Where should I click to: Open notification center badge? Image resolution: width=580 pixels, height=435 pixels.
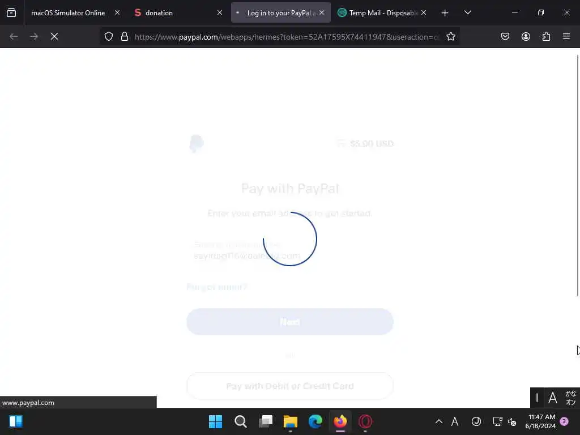pos(564,421)
